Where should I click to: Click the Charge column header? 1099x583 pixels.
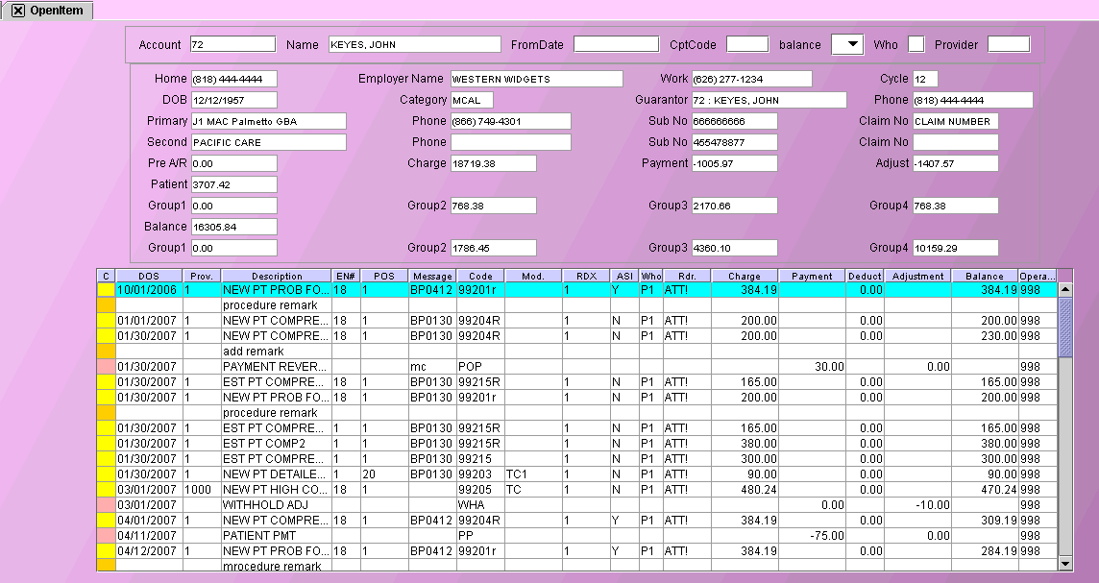click(x=745, y=276)
